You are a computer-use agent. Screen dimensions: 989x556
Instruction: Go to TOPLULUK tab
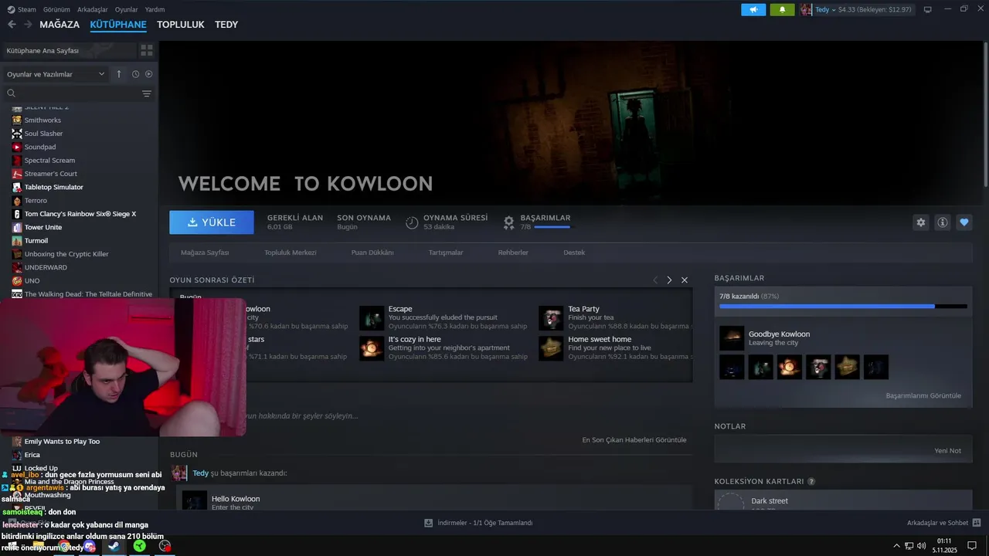181,25
